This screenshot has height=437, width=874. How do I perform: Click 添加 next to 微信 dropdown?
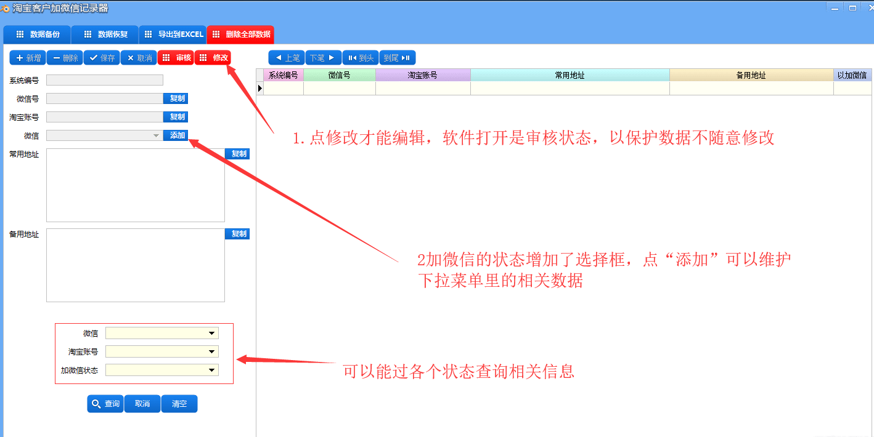pyautogui.click(x=176, y=135)
